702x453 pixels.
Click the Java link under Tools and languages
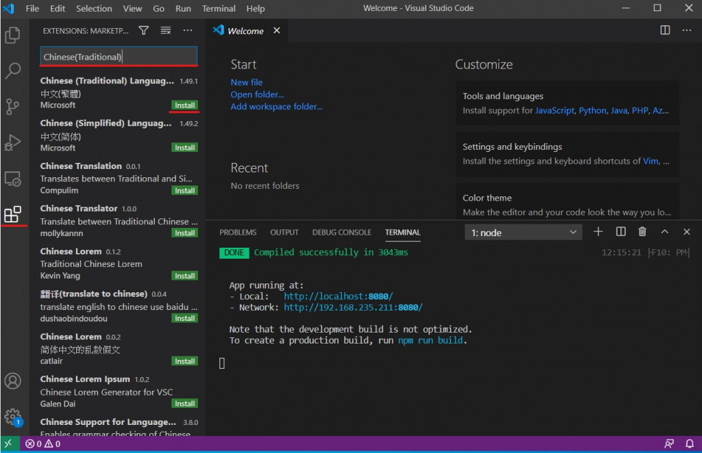click(619, 110)
